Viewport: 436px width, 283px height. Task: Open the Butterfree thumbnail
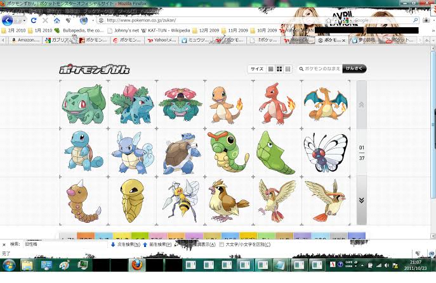click(326, 153)
